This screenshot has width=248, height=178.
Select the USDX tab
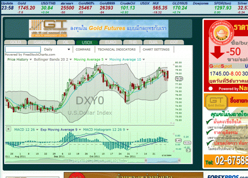[87, 42]
